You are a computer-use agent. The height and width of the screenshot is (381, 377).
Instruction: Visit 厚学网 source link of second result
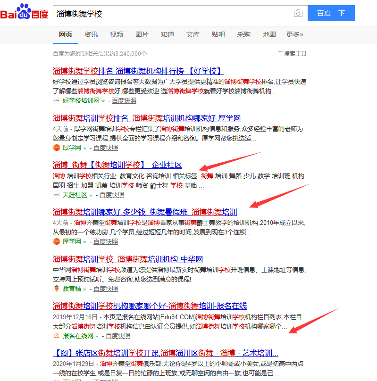tap(72, 148)
